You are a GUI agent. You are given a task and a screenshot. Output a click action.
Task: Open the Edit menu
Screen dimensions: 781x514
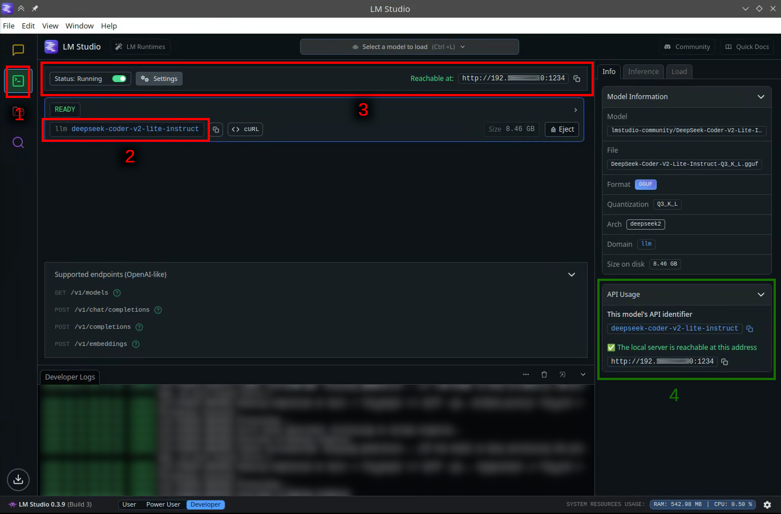pos(29,26)
